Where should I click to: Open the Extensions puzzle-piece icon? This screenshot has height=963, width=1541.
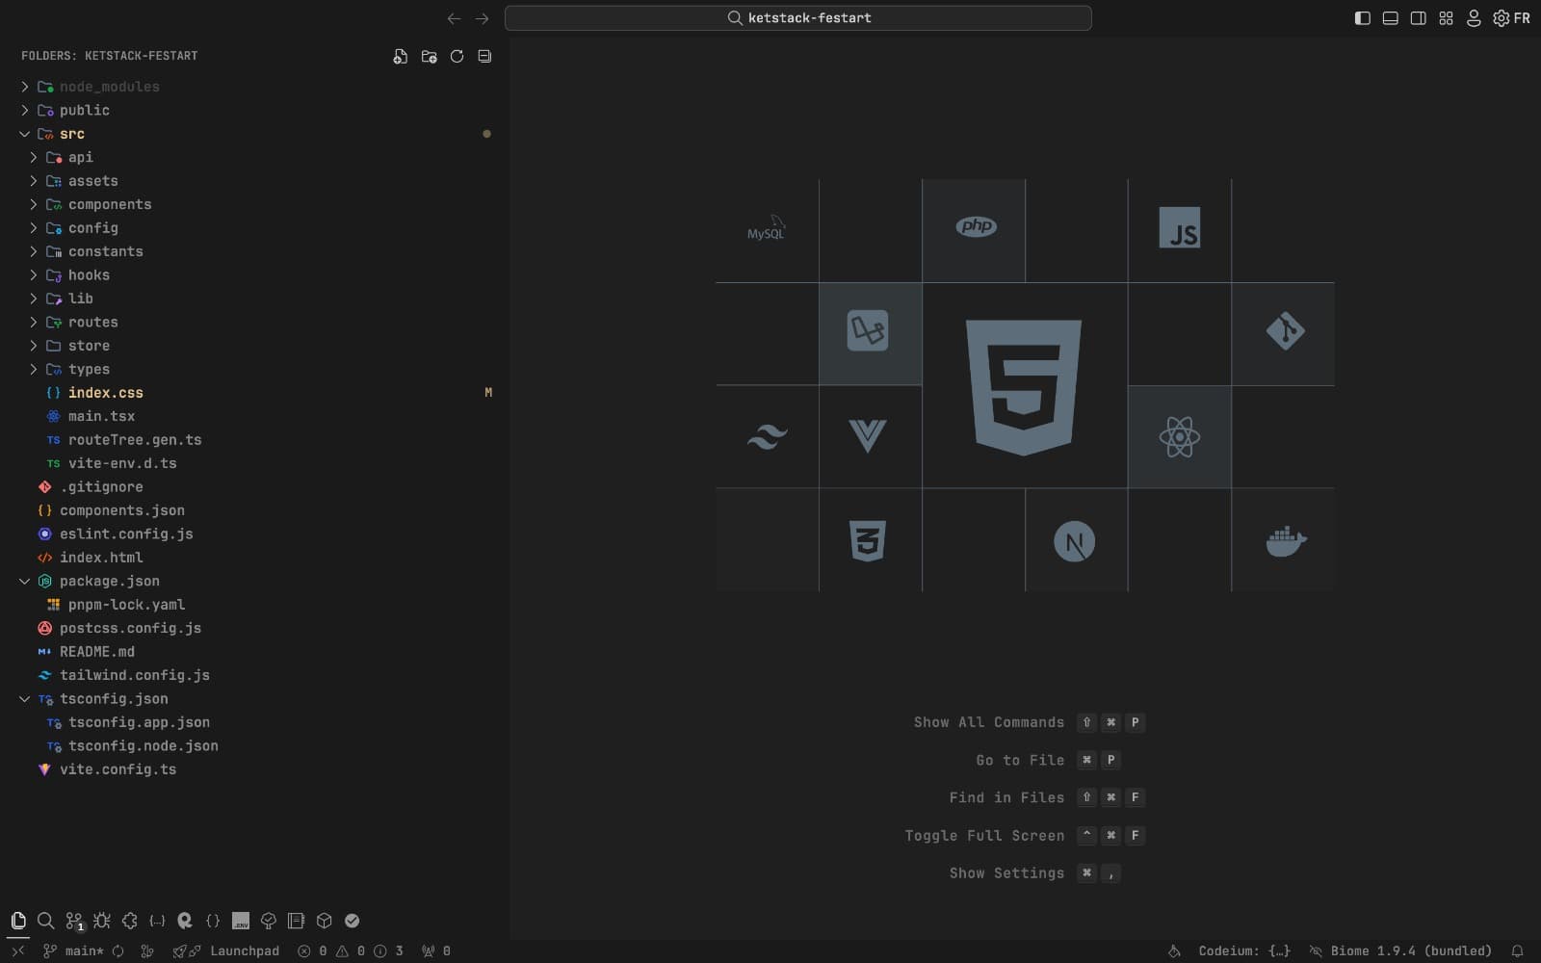click(x=129, y=921)
